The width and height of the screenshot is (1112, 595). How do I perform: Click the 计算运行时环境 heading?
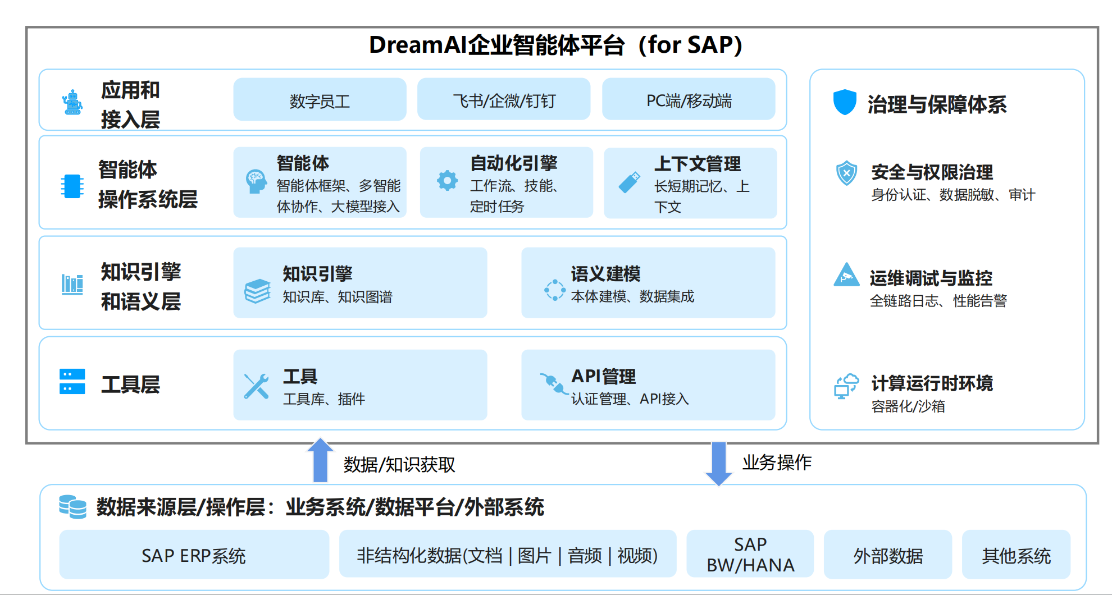point(932,383)
